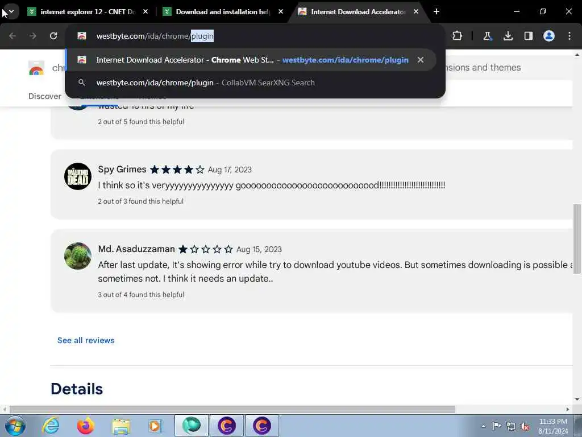The height and width of the screenshot is (437, 582).
Task: Open the profile avatar menu
Action: [x=549, y=36]
